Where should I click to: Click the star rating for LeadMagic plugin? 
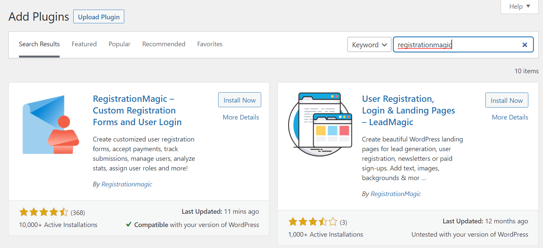[x=313, y=222]
